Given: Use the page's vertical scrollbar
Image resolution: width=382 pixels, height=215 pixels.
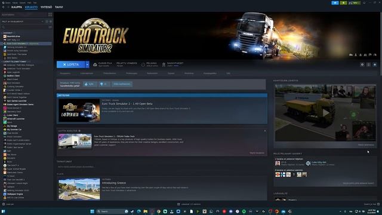Looking at the screenshot, I should (x=381, y=44).
